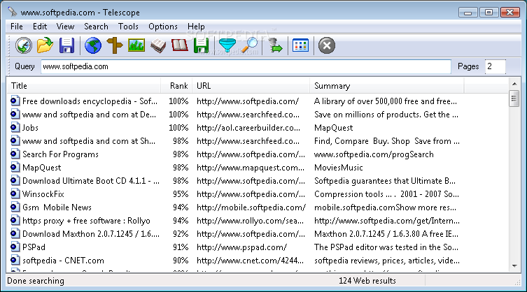Click the vertical scrollbar thumb
Screen dimensions: 527x292
pyautogui.click(x=514, y=98)
